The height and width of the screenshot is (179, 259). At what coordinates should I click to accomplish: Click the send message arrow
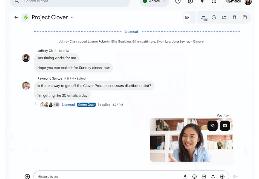pyautogui.click(x=235, y=177)
